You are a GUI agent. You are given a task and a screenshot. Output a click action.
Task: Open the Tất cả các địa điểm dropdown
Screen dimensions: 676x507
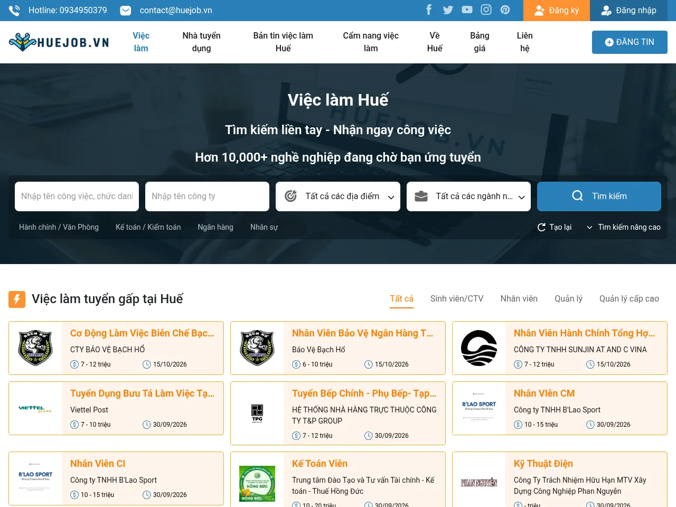pos(338,196)
